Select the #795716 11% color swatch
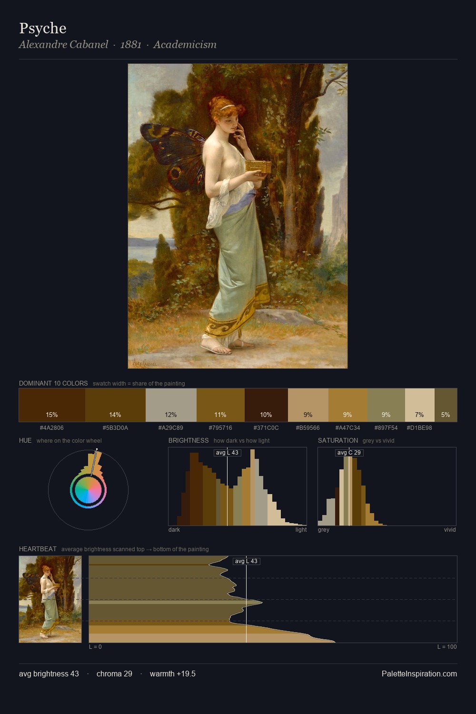This screenshot has width=476, height=714. [x=220, y=405]
